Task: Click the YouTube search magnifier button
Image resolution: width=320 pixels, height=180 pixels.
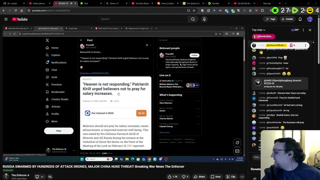Action: coord(193,19)
